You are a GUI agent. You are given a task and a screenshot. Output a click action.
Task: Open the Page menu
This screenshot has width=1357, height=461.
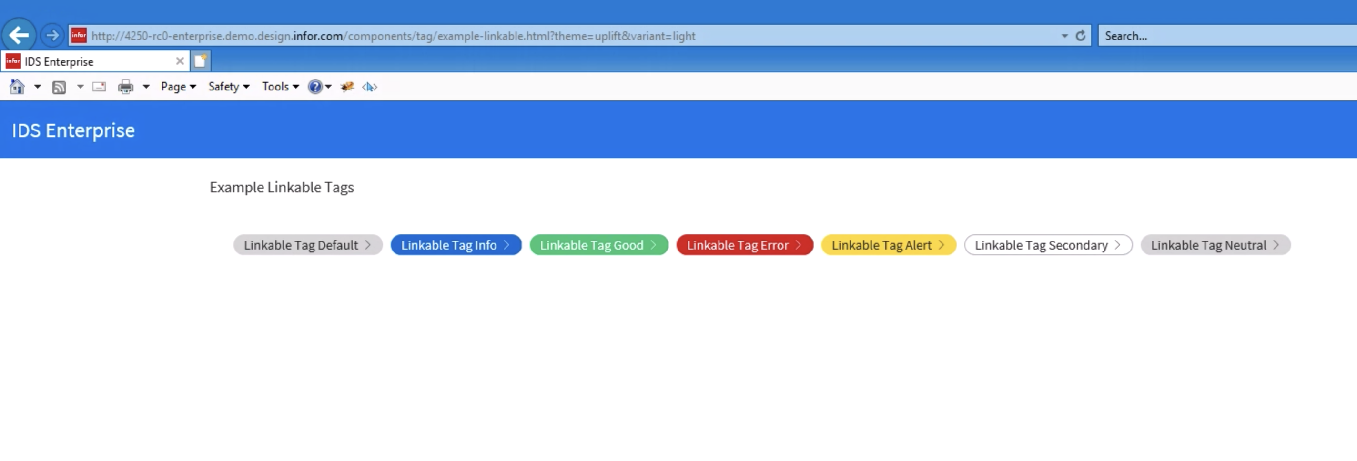pos(179,86)
